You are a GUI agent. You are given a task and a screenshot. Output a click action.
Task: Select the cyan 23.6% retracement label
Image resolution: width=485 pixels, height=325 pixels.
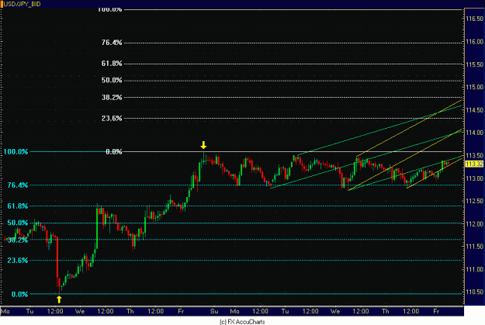[x=18, y=261]
